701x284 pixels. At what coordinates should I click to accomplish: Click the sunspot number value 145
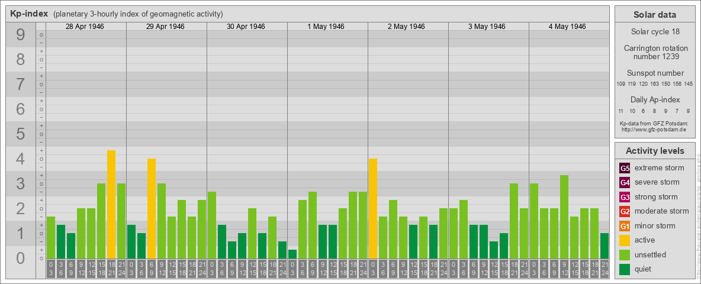(x=689, y=84)
